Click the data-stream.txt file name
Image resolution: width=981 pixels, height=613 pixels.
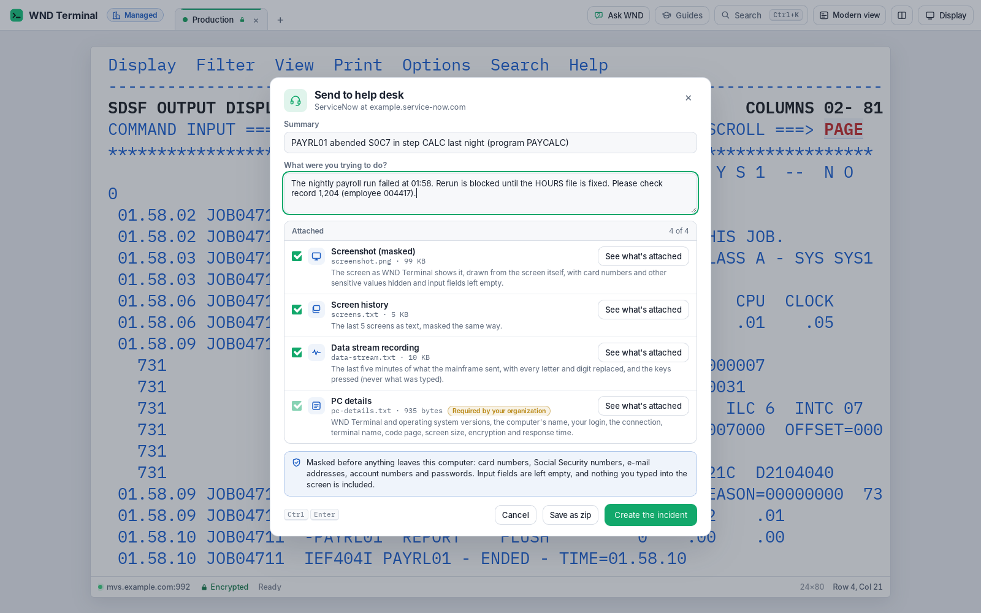pyautogui.click(x=363, y=357)
